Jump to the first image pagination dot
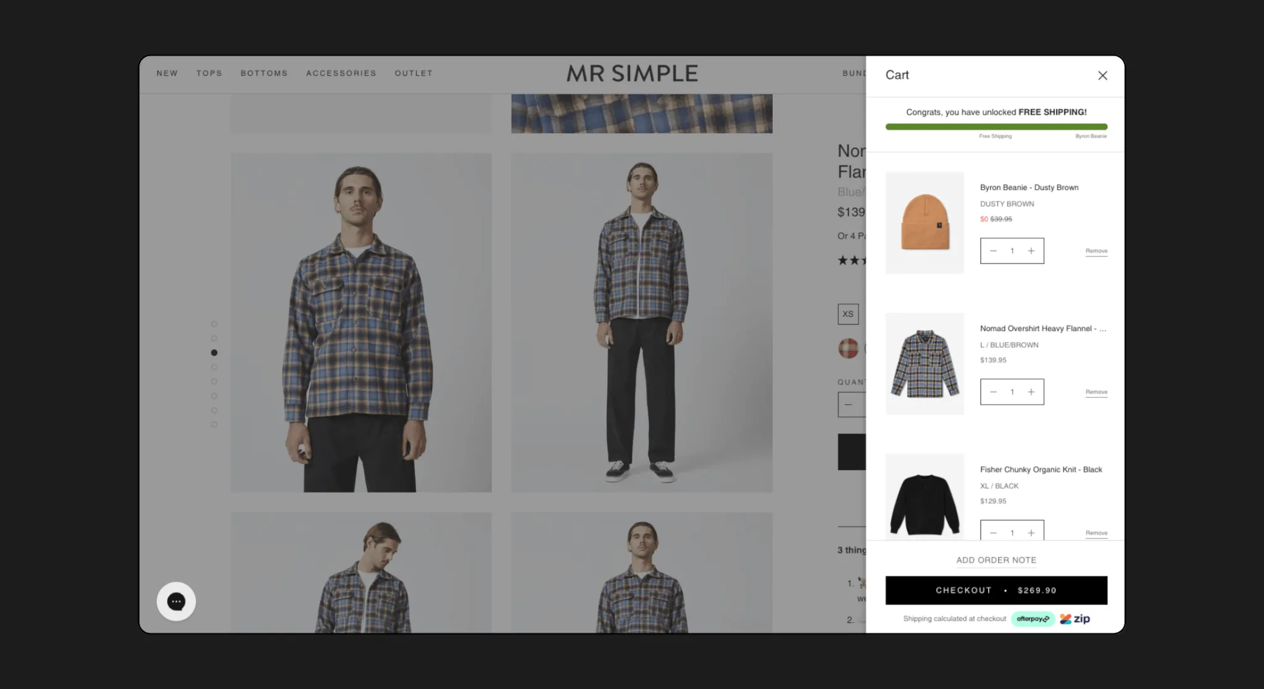Screen dimensions: 1264x689 (x=214, y=324)
